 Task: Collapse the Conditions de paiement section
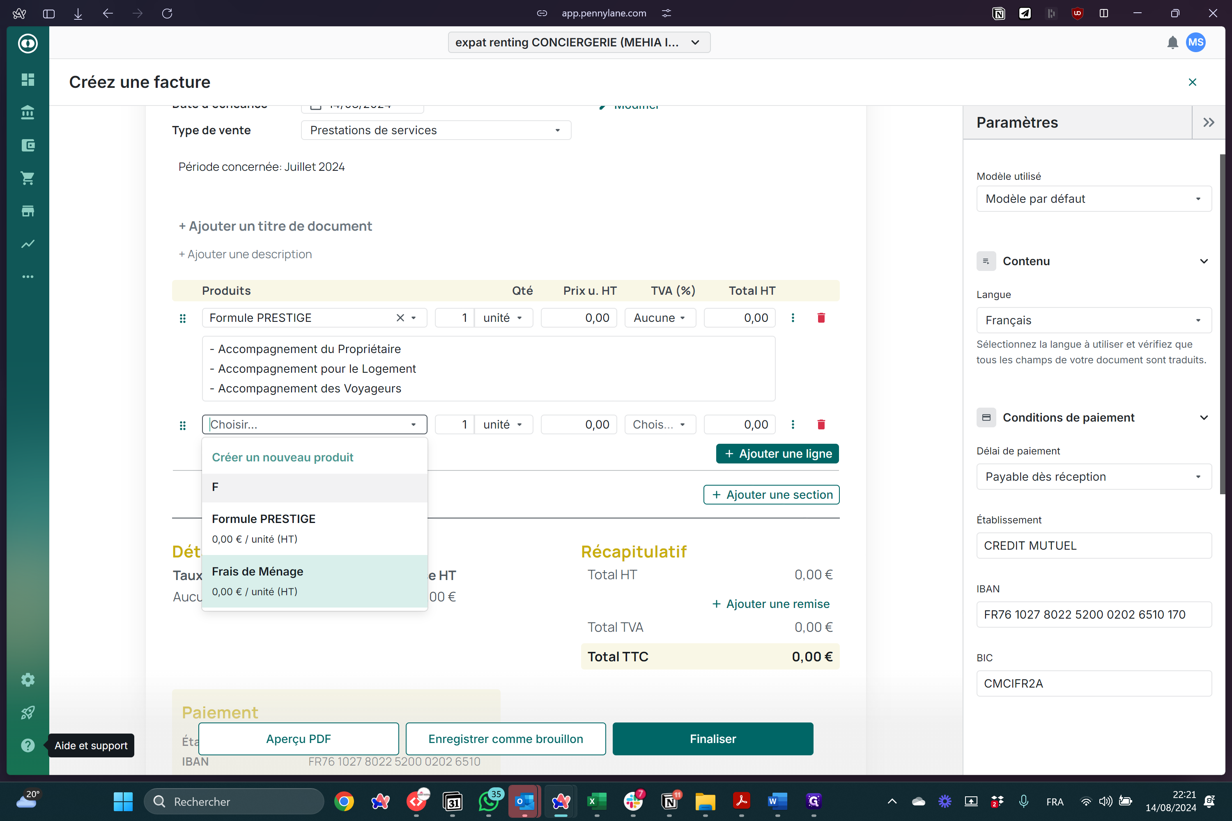1204,418
